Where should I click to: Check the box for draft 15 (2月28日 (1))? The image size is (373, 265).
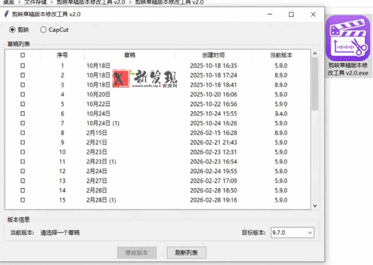[23, 200]
